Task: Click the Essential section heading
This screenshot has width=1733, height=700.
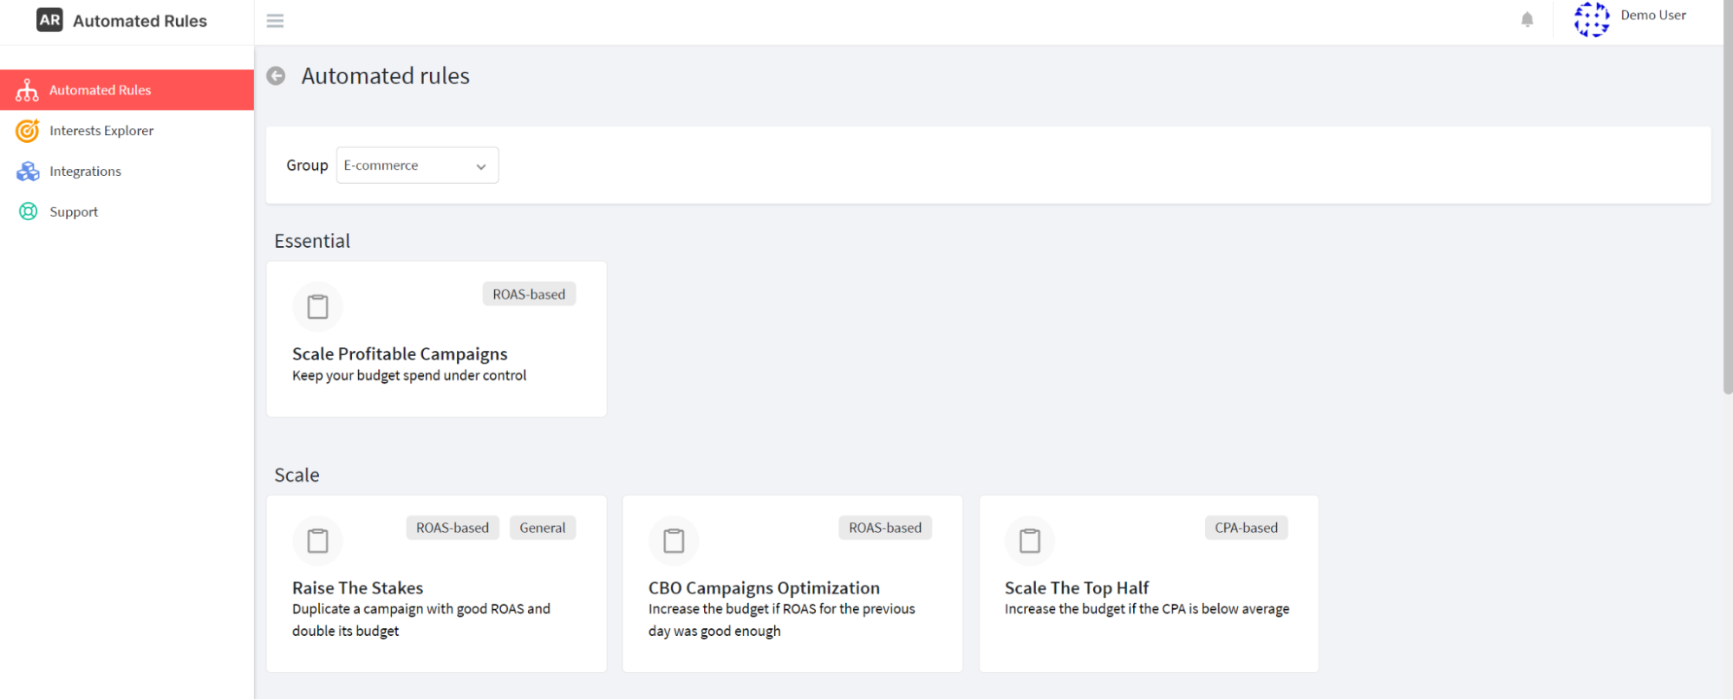Action: pyautogui.click(x=312, y=241)
